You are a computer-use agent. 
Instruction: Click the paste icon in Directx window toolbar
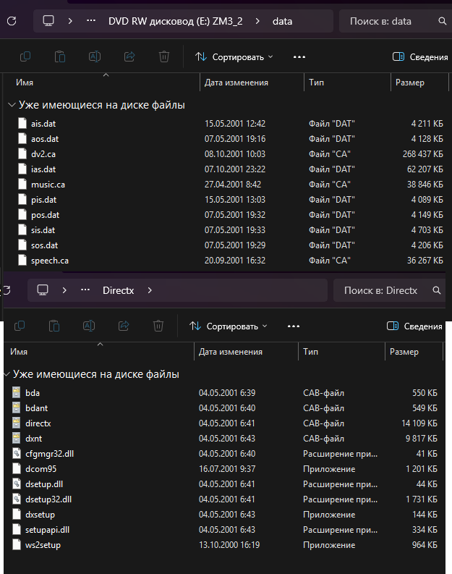coord(54,326)
